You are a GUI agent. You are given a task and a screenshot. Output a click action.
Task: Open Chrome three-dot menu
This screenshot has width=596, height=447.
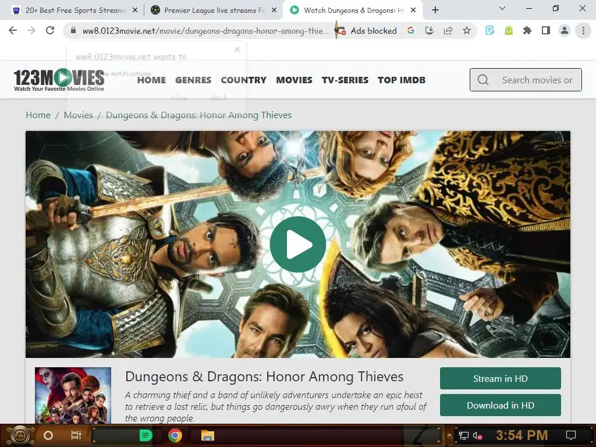click(583, 30)
